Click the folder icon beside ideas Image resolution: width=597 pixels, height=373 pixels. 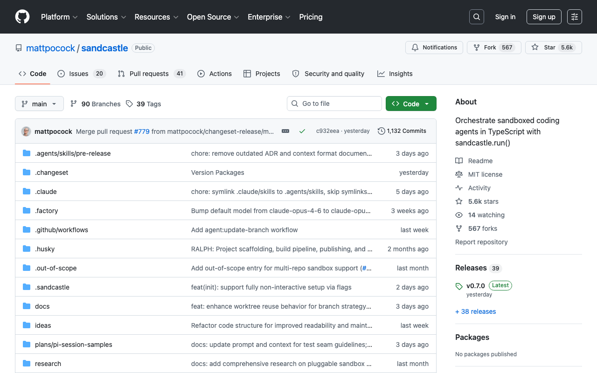click(x=27, y=325)
